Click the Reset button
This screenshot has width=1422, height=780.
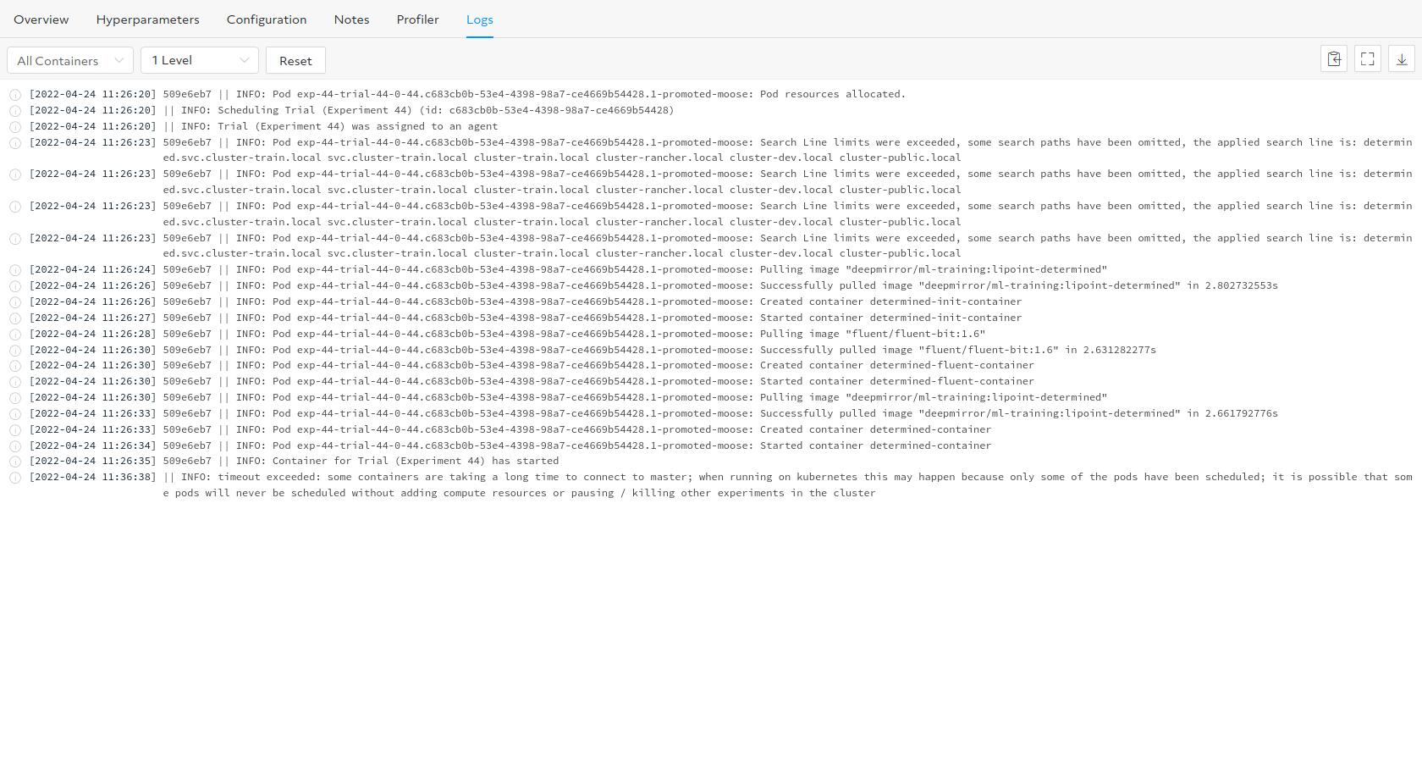click(x=295, y=60)
